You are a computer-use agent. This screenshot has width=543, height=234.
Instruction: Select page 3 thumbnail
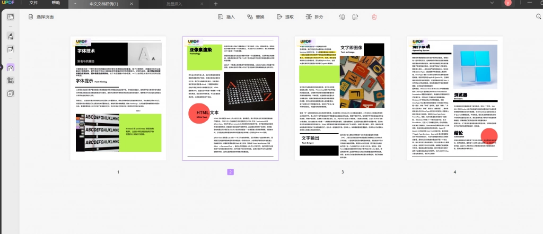[343, 98]
